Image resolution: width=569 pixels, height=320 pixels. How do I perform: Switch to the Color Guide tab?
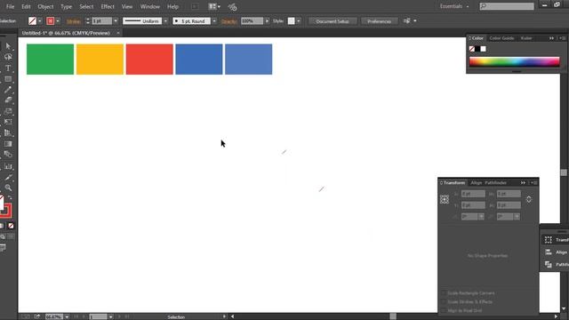pyautogui.click(x=501, y=38)
